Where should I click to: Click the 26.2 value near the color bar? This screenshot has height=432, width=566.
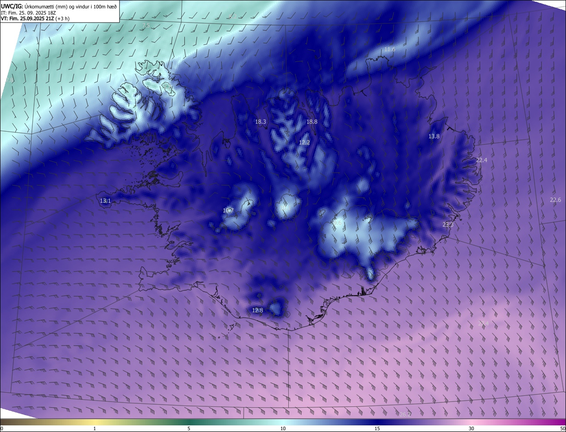tap(405, 414)
